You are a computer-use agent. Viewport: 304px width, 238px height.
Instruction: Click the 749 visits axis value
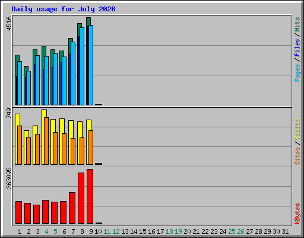click(9, 113)
